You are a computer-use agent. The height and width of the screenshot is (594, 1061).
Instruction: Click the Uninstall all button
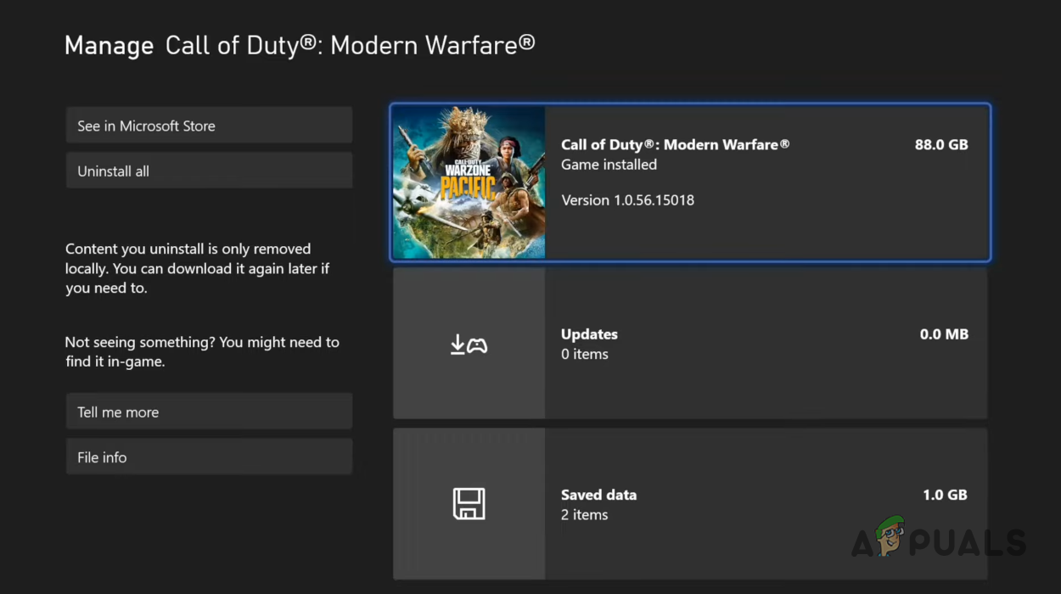coord(209,171)
